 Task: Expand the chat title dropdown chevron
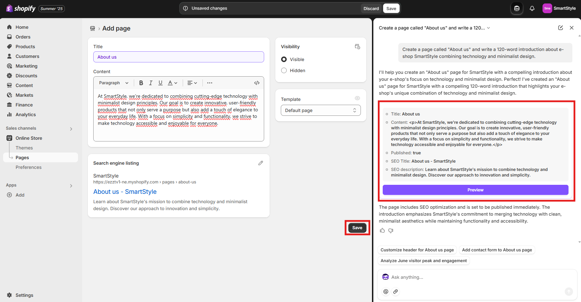(488, 28)
